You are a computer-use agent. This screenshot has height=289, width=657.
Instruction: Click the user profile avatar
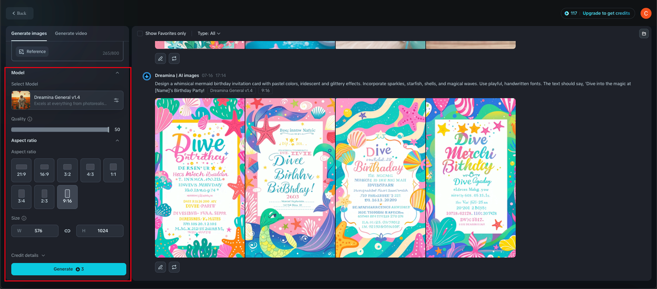[645, 13]
